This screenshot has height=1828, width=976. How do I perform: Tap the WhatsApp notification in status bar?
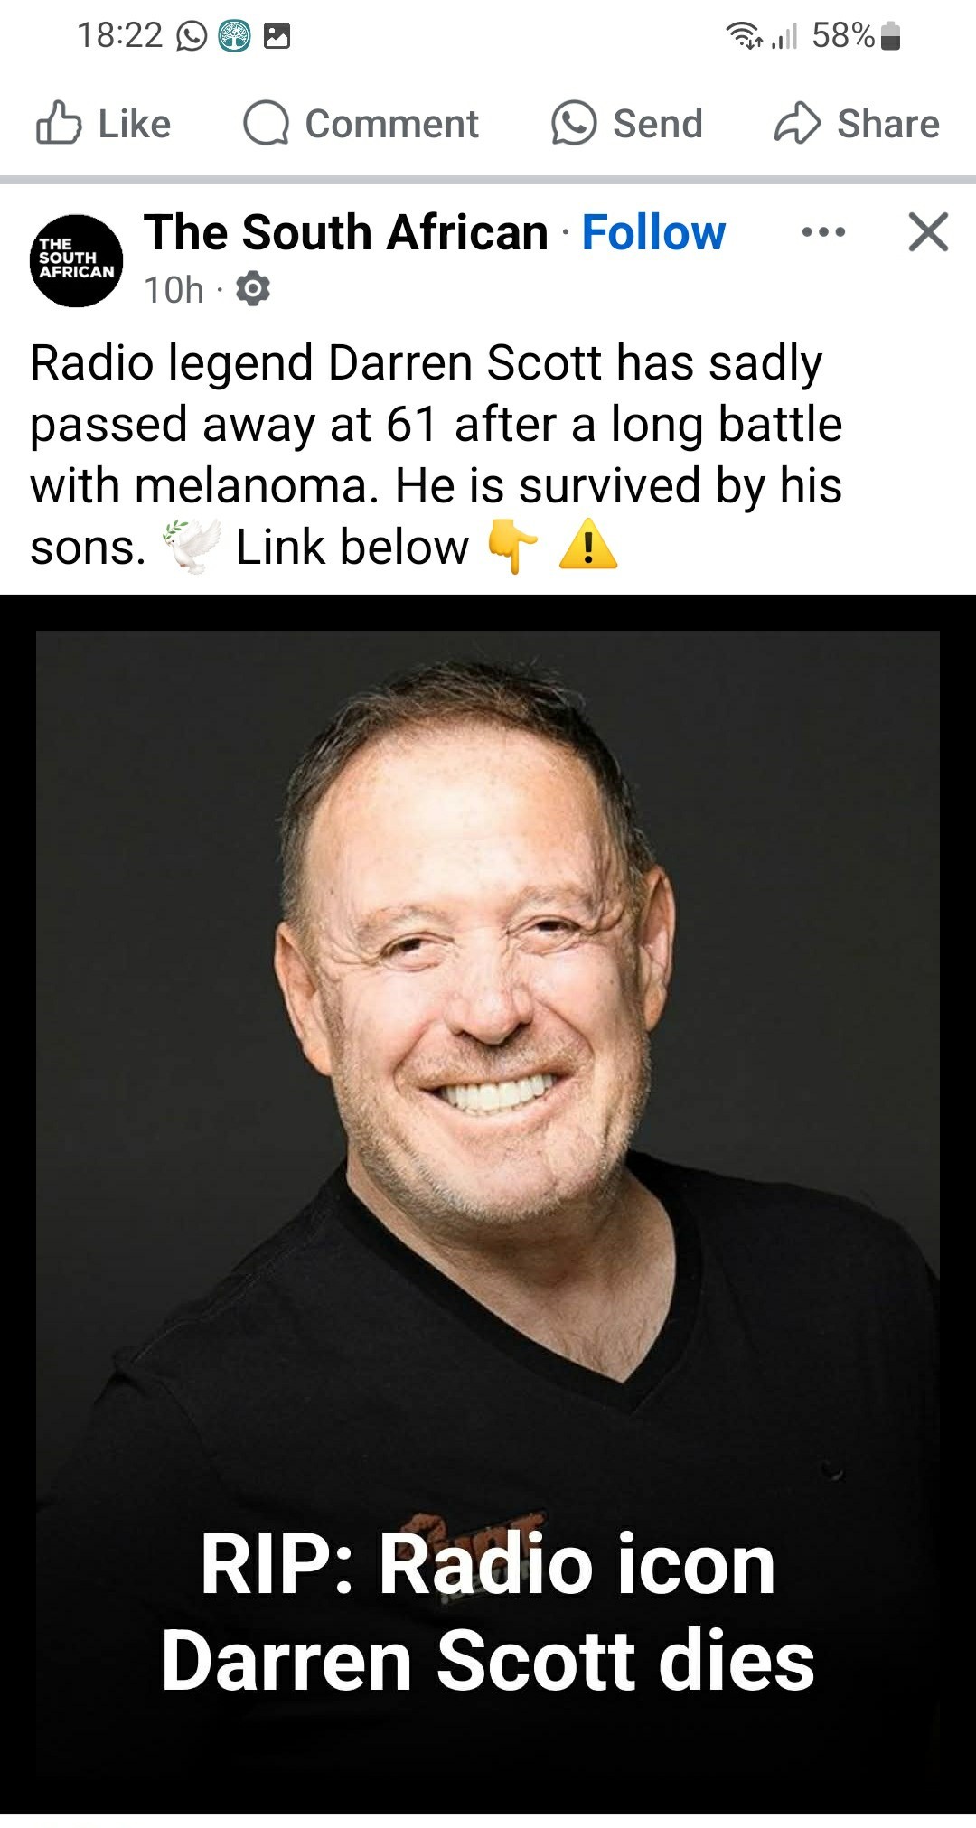point(191,36)
